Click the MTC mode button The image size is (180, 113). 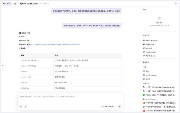7,4
